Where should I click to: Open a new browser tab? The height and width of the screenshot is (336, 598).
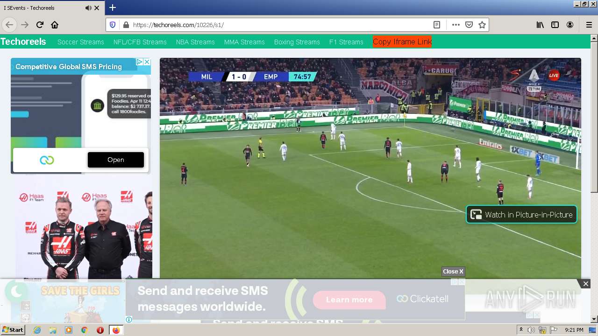coord(113,7)
